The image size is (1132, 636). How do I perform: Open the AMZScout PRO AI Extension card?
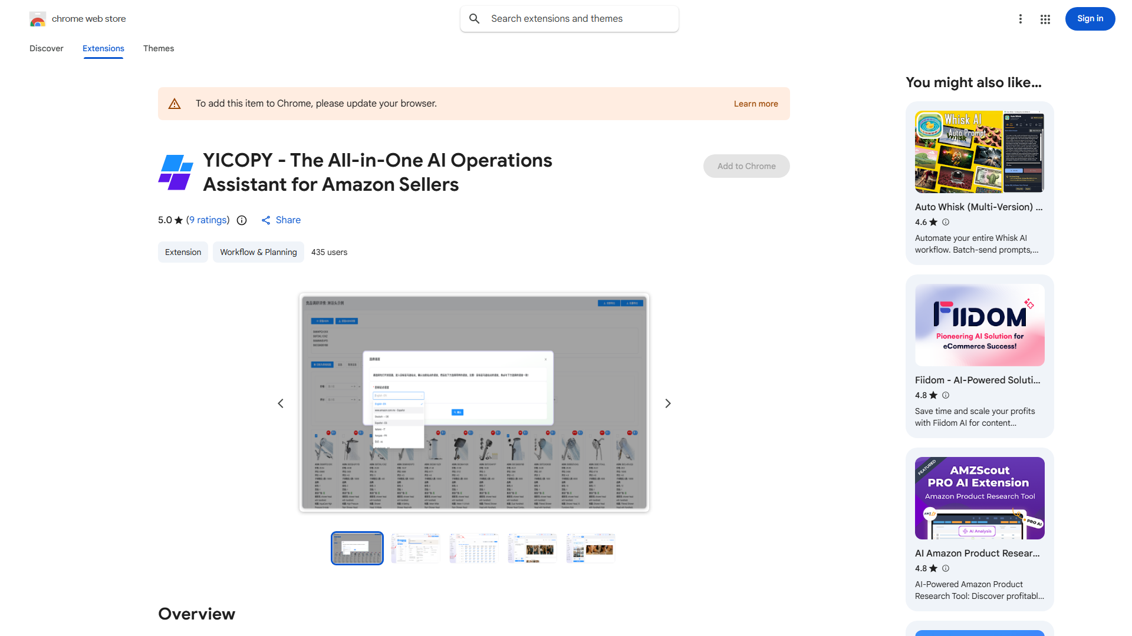[979, 498]
